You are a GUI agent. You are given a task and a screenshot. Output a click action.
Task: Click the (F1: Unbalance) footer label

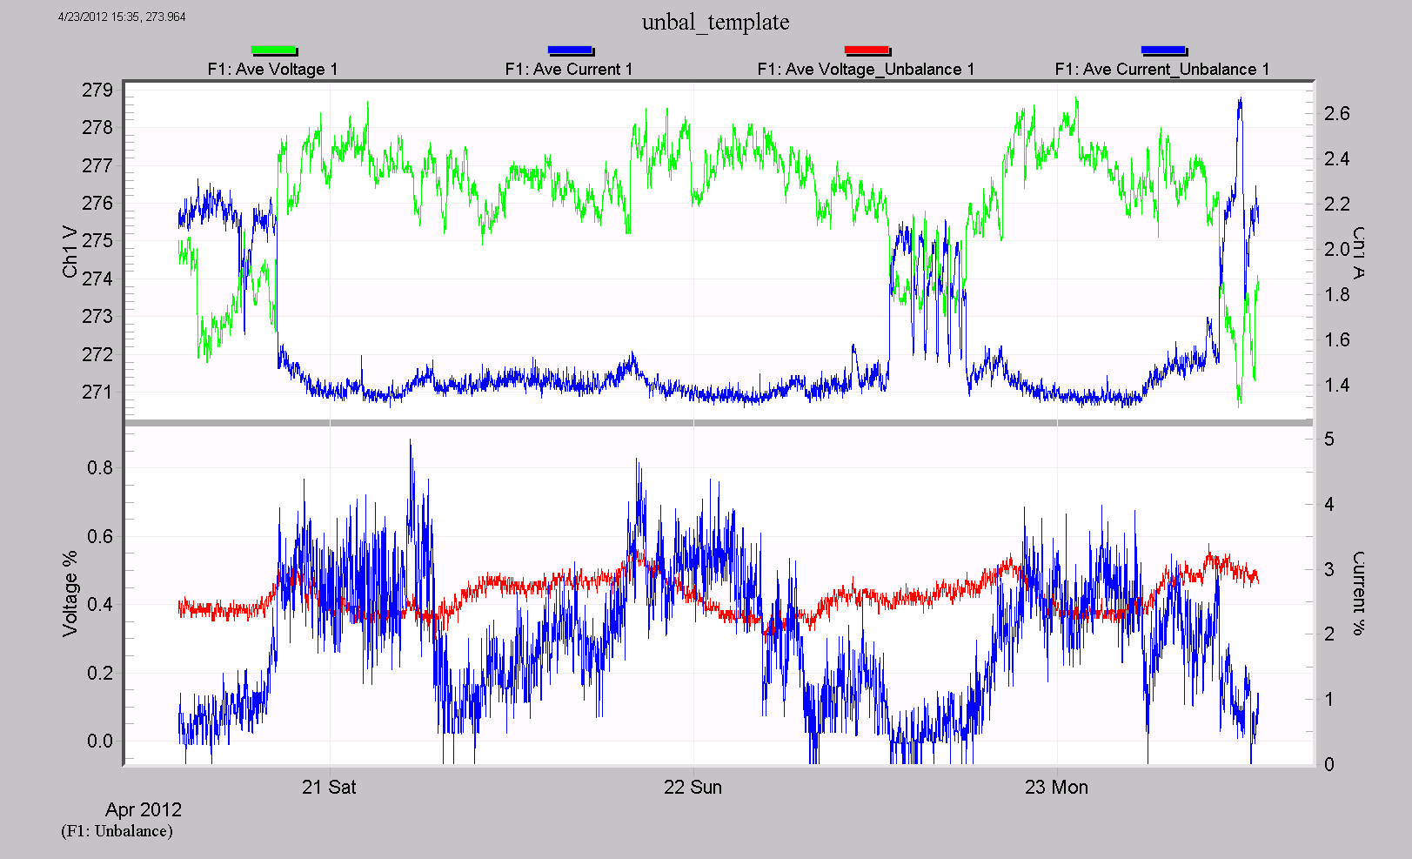coord(117,831)
